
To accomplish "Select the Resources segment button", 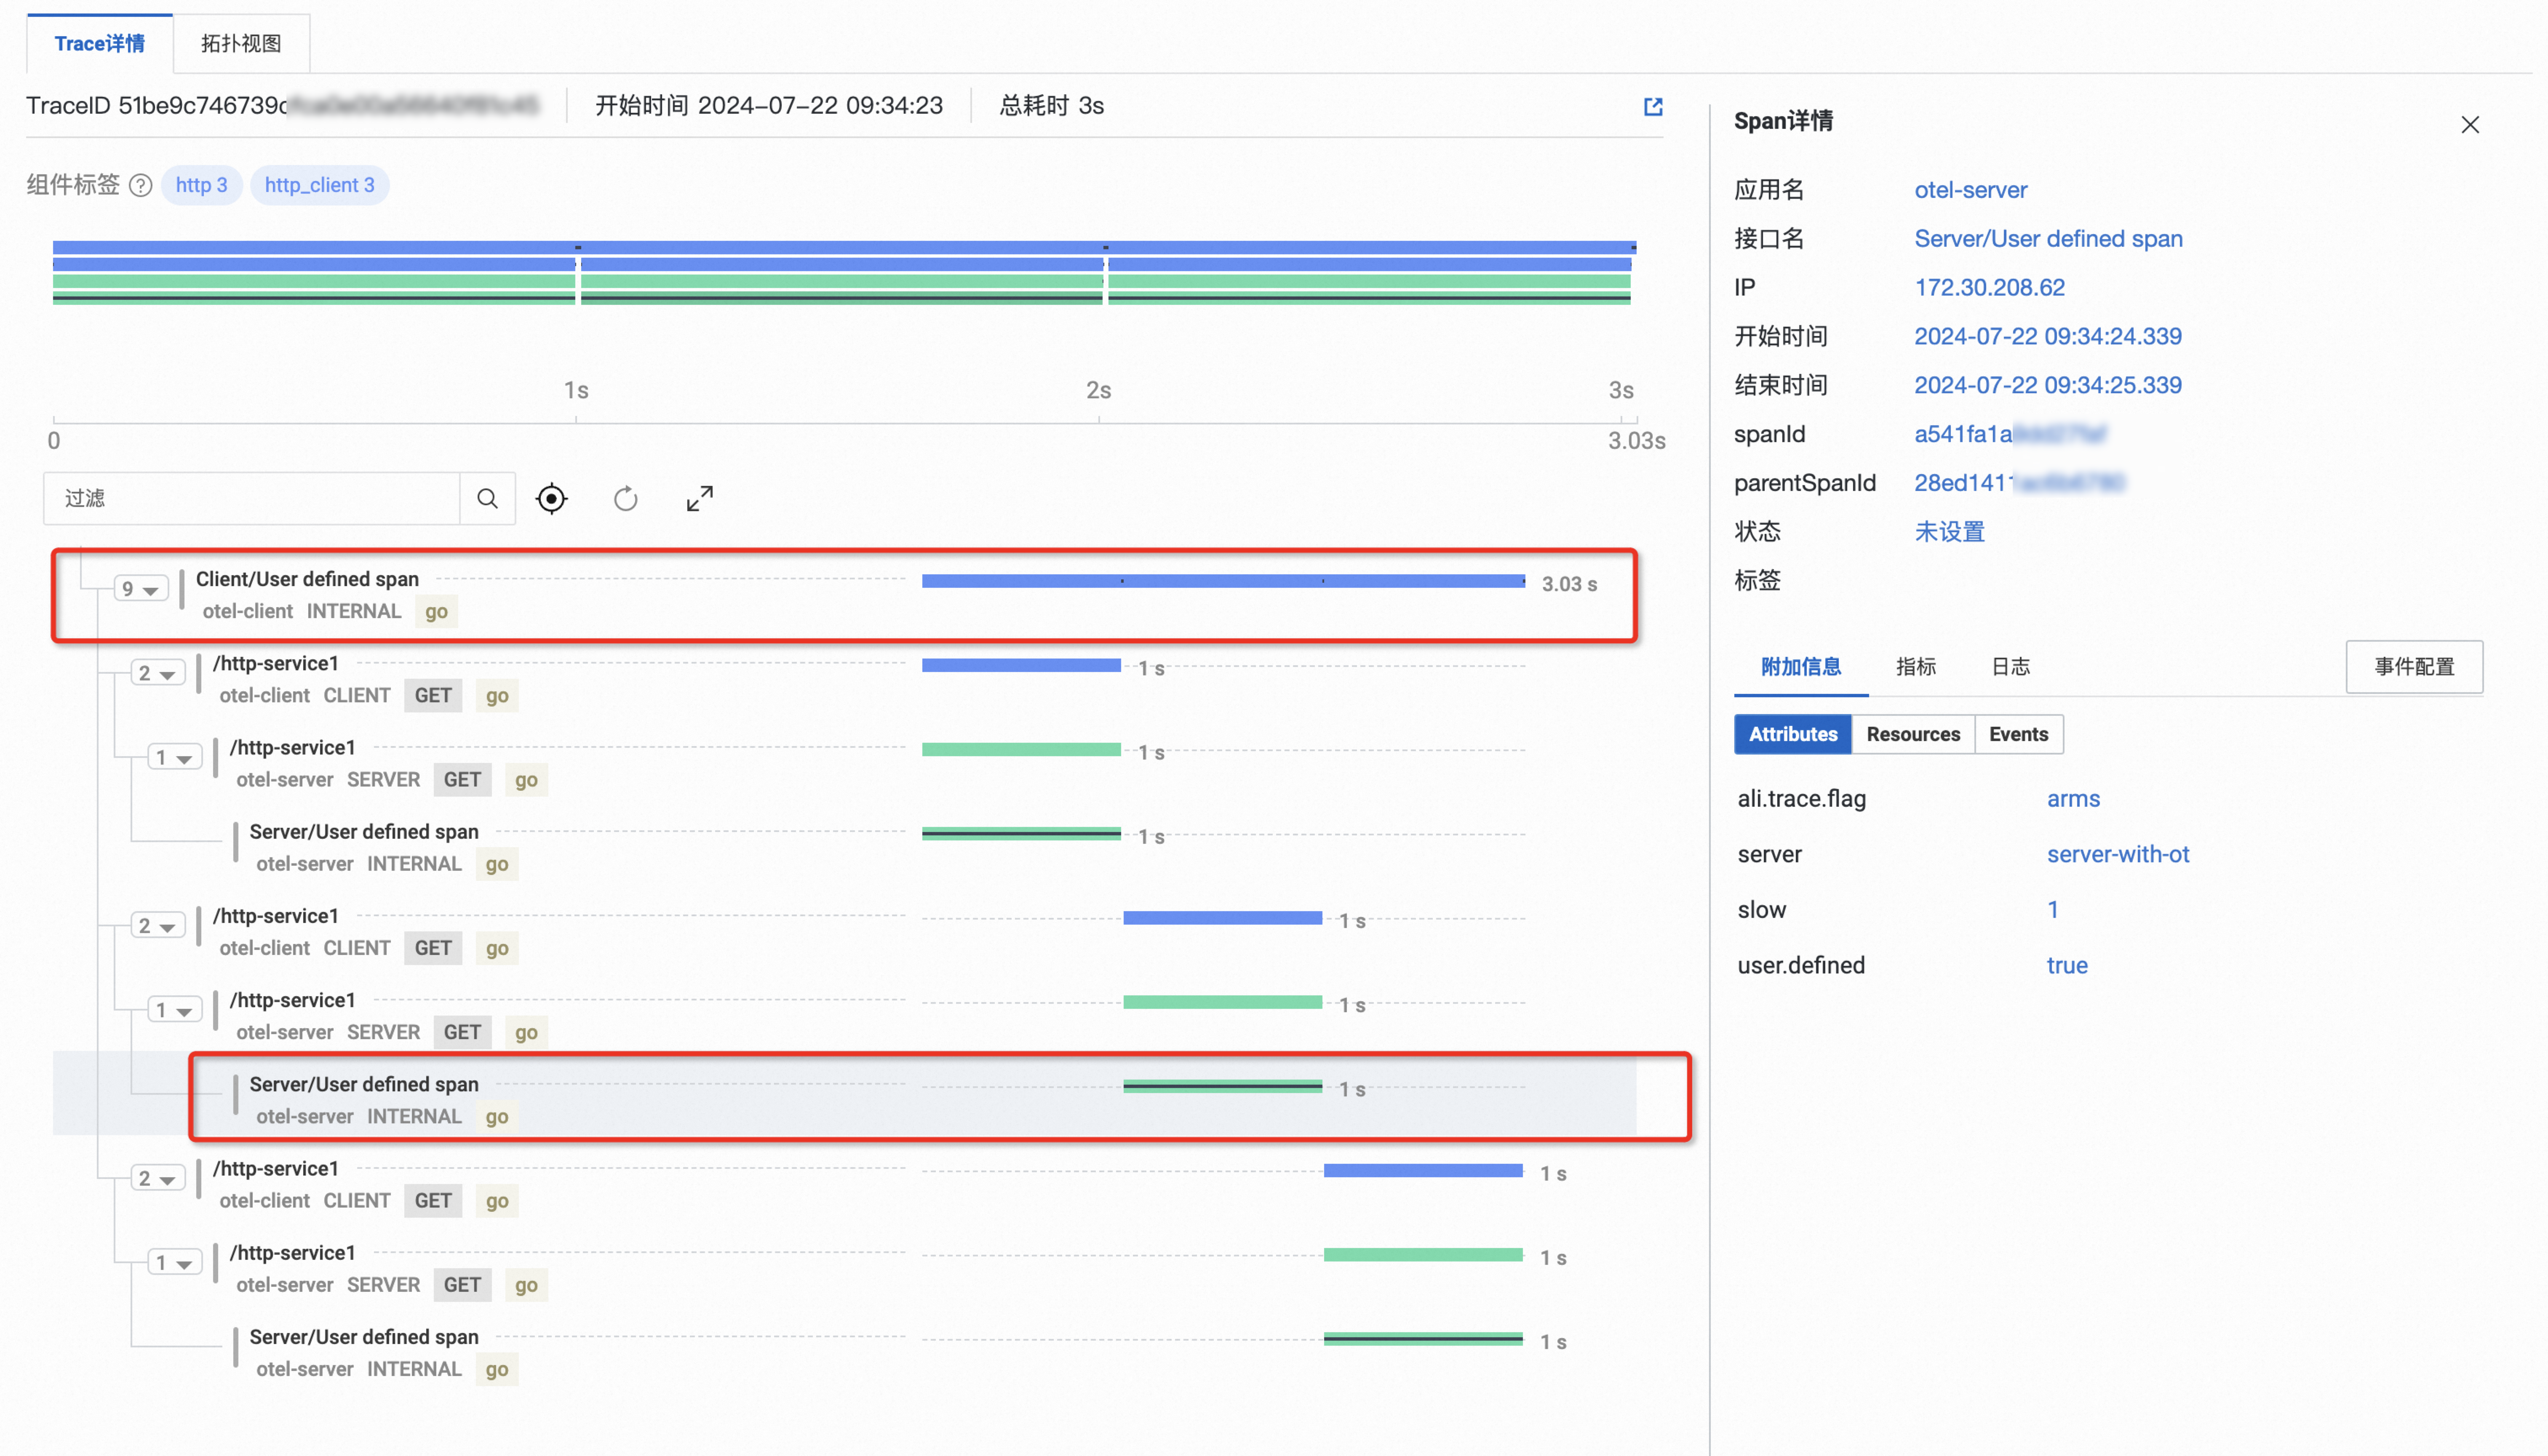I will (x=1912, y=734).
